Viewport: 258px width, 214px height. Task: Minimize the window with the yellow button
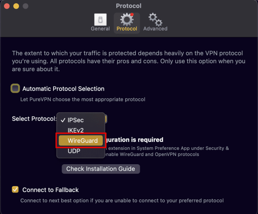[16, 6]
